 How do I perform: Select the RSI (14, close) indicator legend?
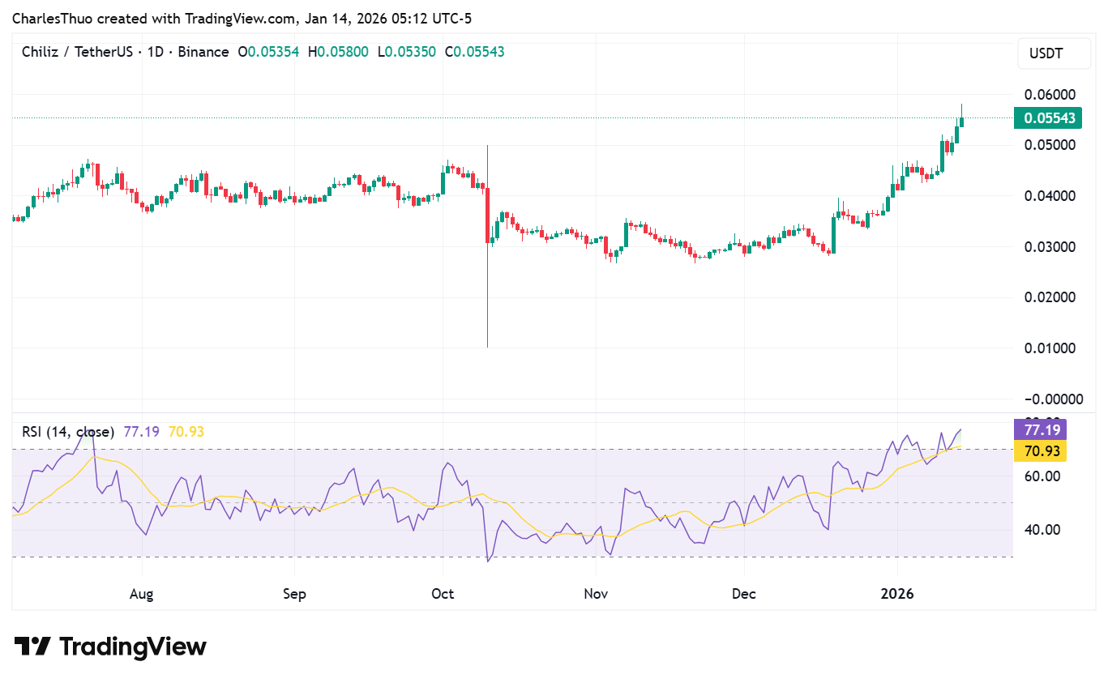[68, 432]
